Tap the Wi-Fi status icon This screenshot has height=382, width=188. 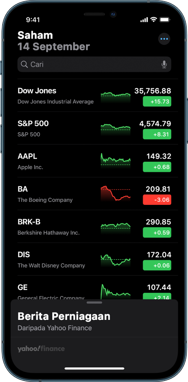click(x=153, y=20)
